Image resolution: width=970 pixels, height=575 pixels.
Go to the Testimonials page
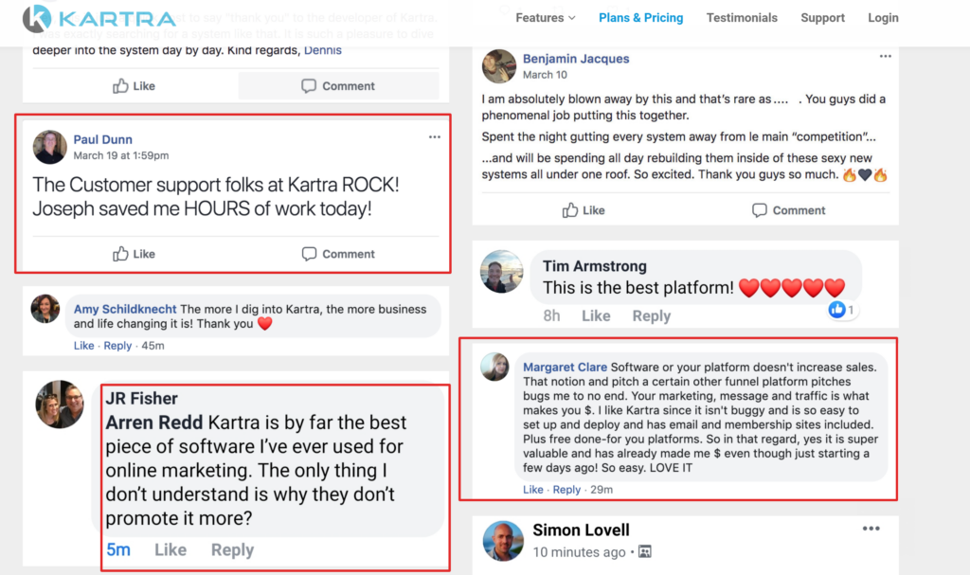click(x=742, y=18)
